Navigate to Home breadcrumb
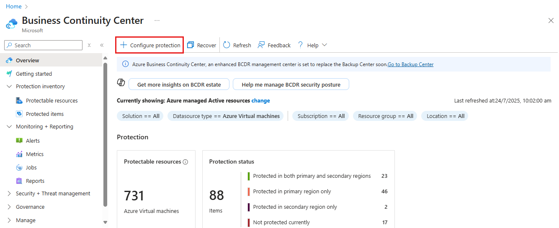Viewport: 559px width, 228px height. point(14,6)
